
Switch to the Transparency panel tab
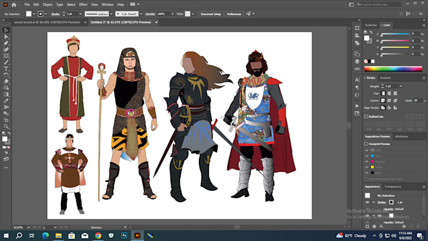393,187
